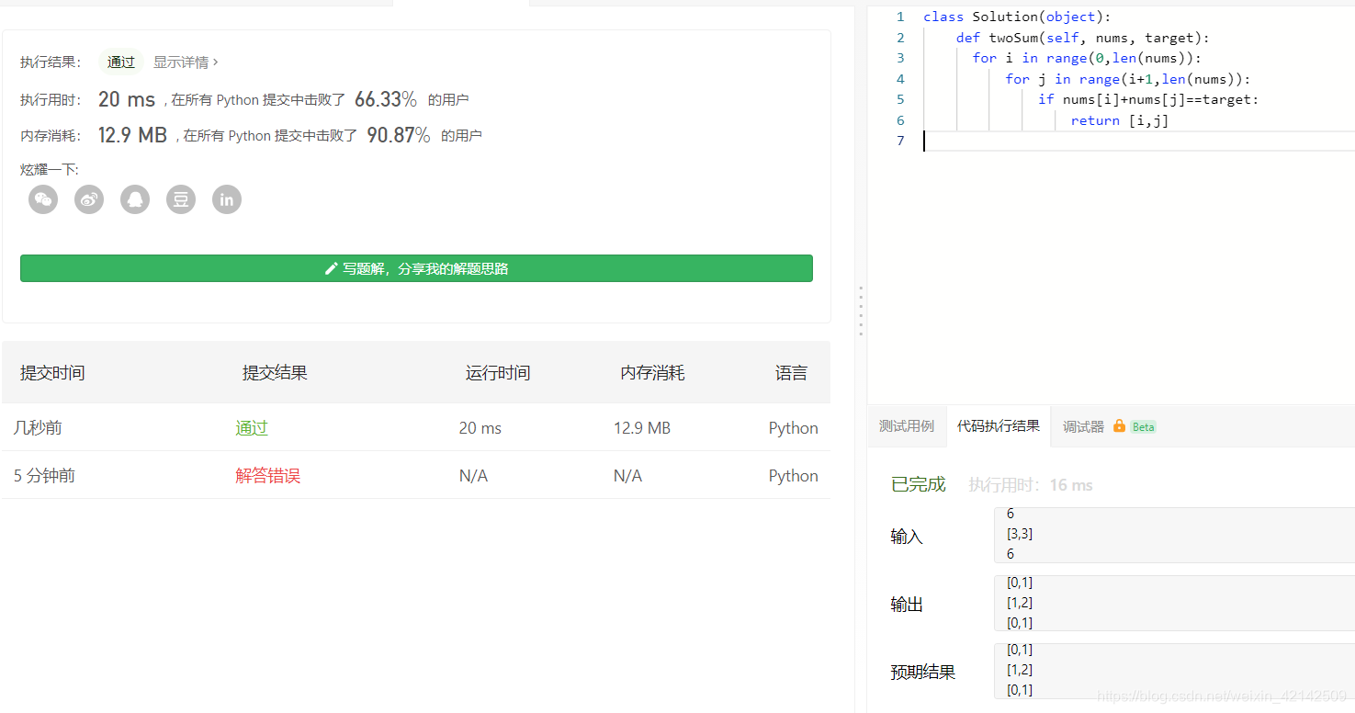Share result via WeChat icon
Image resolution: width=1355 pixels, height=713 pixels.
click(x=43, y=199)
